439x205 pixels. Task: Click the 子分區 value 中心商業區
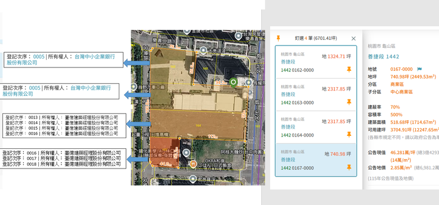click(x=401, y=92)
